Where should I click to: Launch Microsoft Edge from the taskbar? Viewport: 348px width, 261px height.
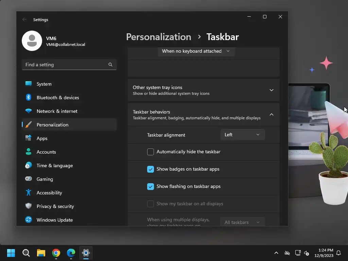click(71, 253)
